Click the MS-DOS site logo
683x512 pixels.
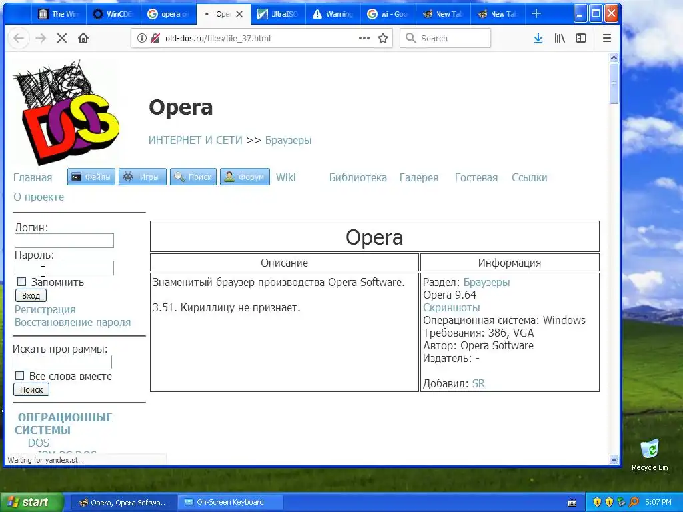click(66, 113)
